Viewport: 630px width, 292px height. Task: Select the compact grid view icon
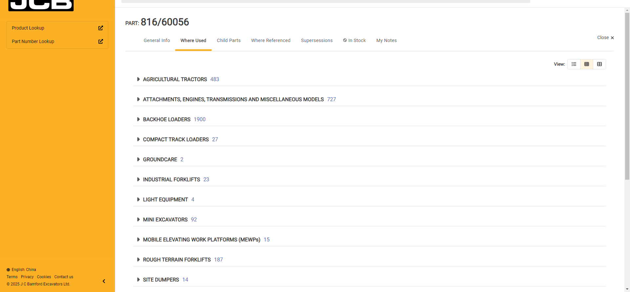click(x=587, y=64)
